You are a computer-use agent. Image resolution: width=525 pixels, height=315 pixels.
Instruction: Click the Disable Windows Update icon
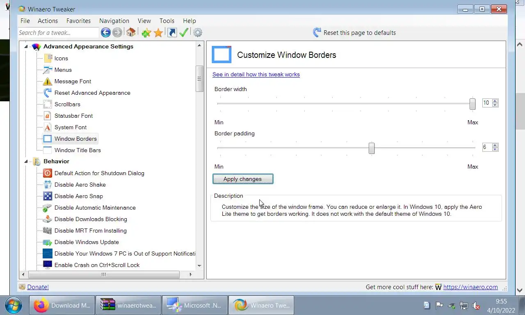click(48, 242)
